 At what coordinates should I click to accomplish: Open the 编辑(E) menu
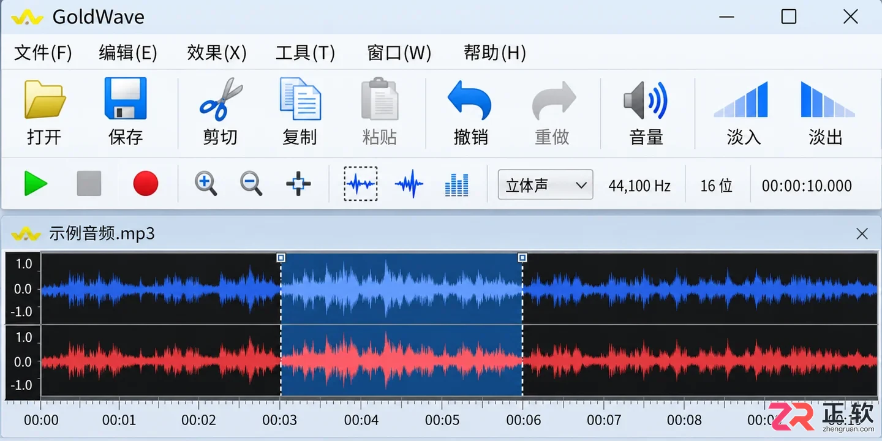(128, 53)
